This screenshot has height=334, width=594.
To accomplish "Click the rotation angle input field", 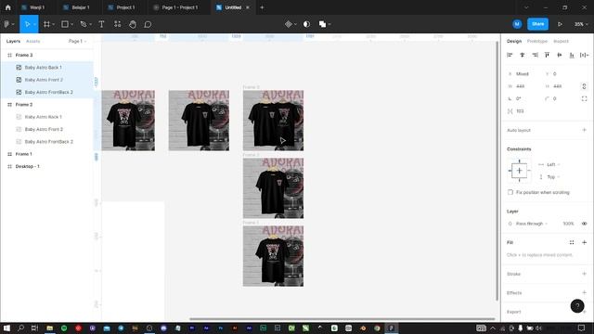I will tap(523, 98).
